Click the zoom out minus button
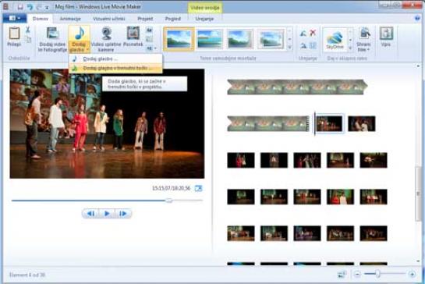 click(357, 274)
